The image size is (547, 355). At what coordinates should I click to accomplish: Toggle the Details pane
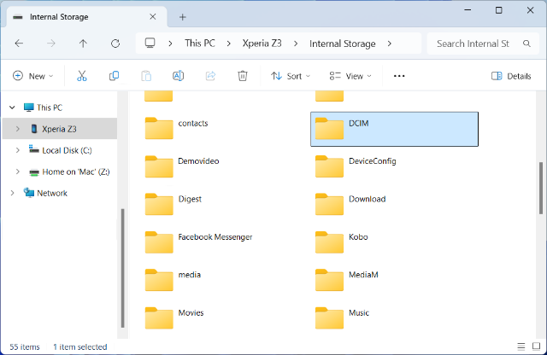(511, 76)
